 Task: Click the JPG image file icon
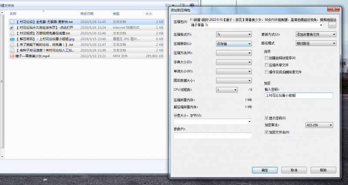tap(12, 39)
